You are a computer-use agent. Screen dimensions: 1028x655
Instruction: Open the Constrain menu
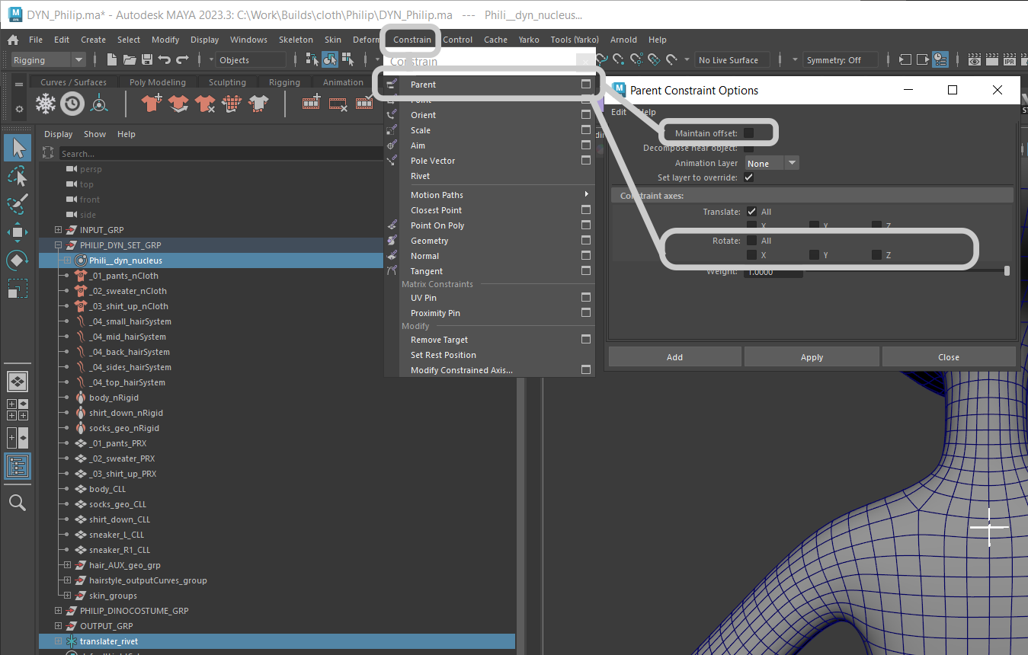[x=412, y=40]
